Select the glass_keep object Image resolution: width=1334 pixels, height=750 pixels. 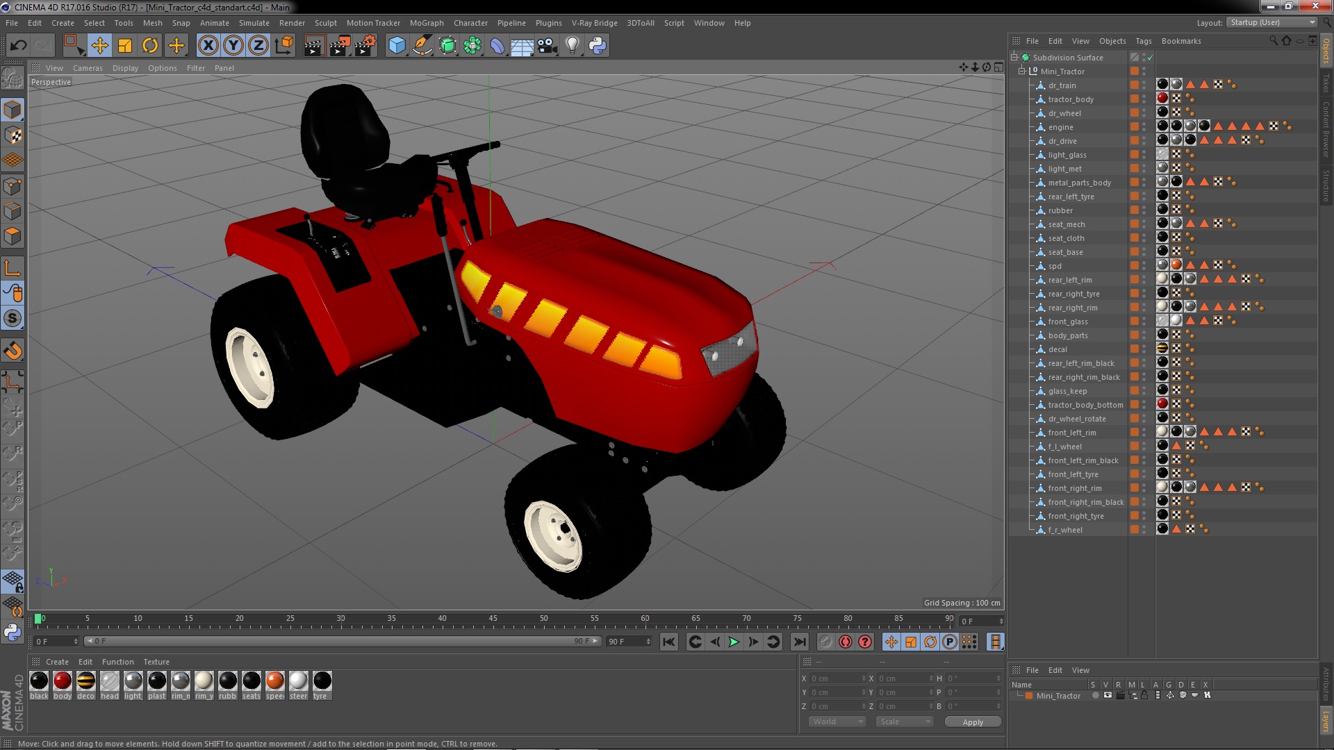(x=1067, y=391)
